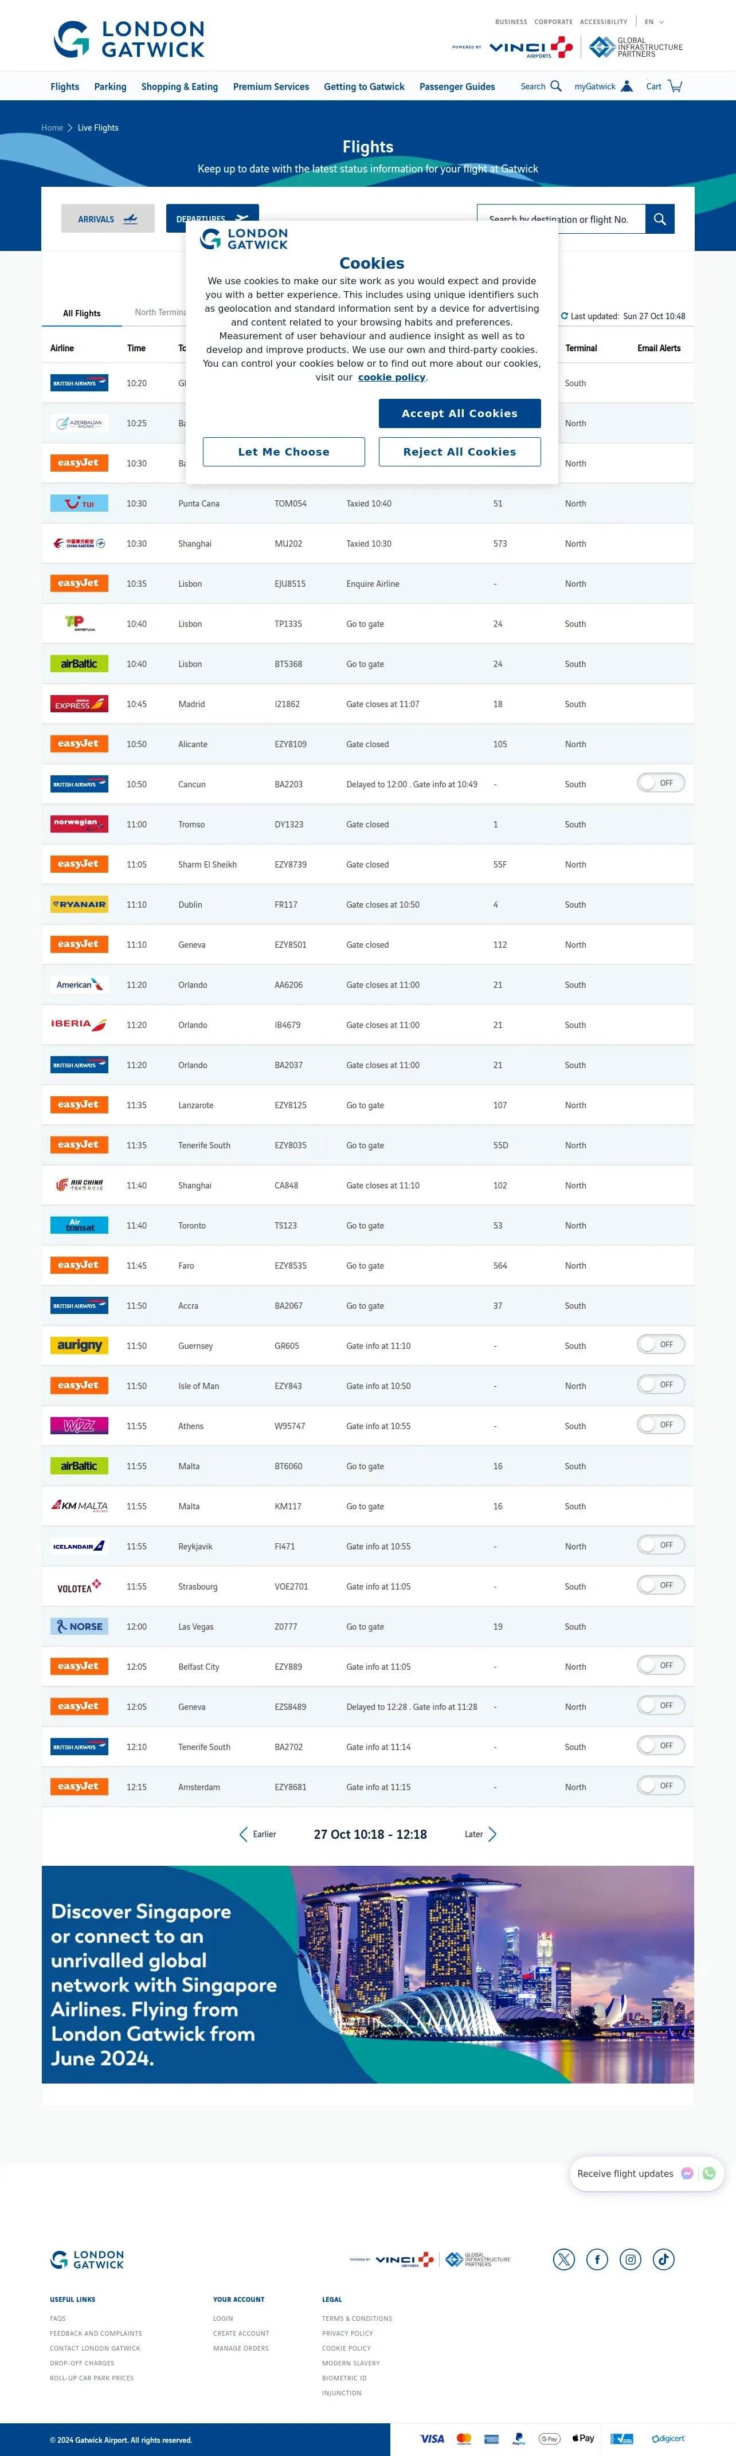Accept All Cookies in the dialog
Image resolution: width=736 pixels, height=2456 pixels.
(x=460, y=413)
